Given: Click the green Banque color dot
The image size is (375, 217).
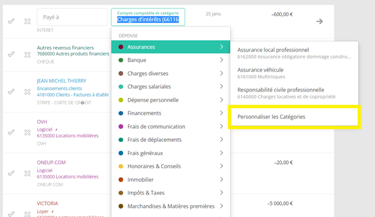Looking at the screenshot, I should pos(121,60).
